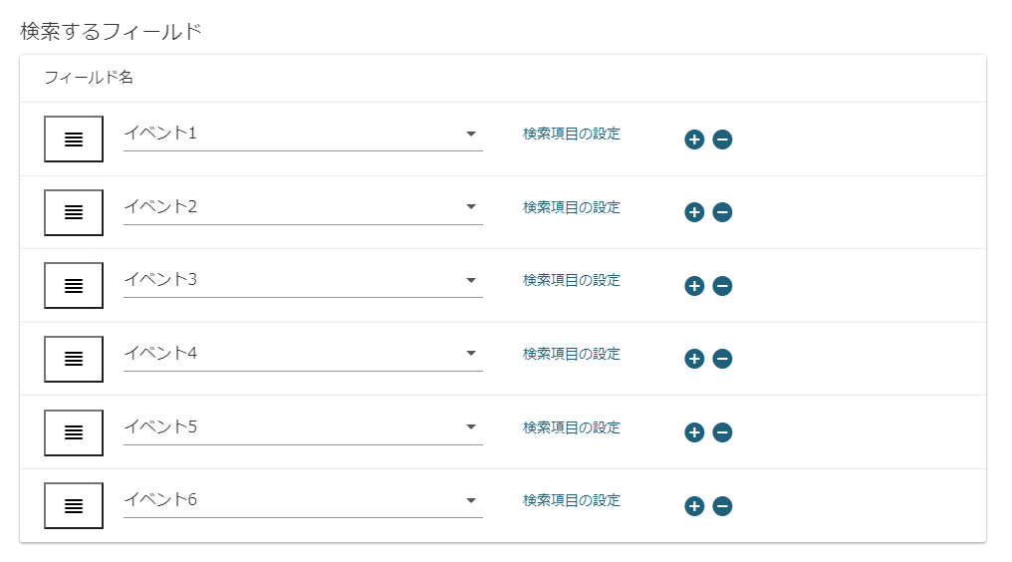Viewport: 1012px width, 562px height.
Task: Click the drag handle icon for イベント4
Action: (x=74, y=359)
